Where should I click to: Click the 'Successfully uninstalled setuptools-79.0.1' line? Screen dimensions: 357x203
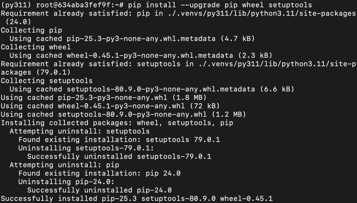[x=119, y=156]
